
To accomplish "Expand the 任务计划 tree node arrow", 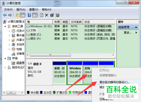I will tap(9, 31).
